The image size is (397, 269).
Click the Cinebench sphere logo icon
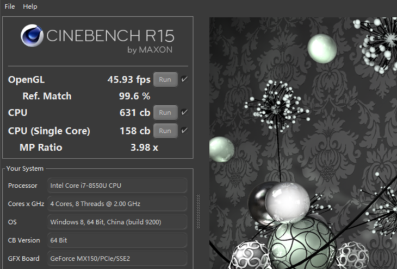pos(32,36)
